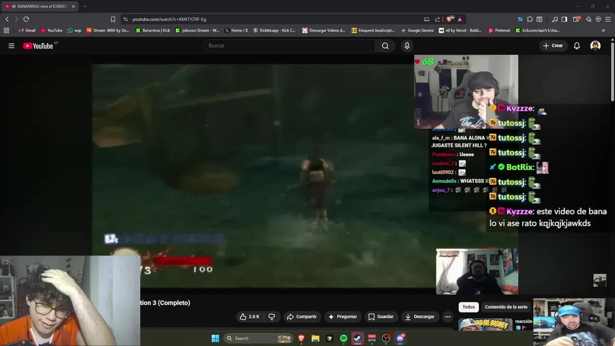Screen dimensions: 615x346
Task: Open the Brave Shields lion icon
Action: 449,19
